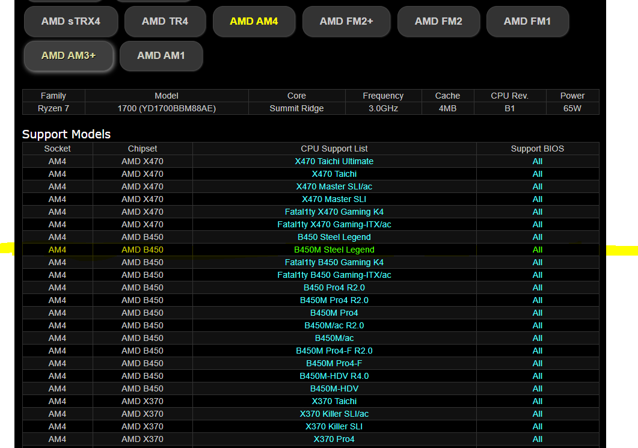Select the AMD FM2 socket button
This screenshot has height=448, width=638.
[438, 21]
